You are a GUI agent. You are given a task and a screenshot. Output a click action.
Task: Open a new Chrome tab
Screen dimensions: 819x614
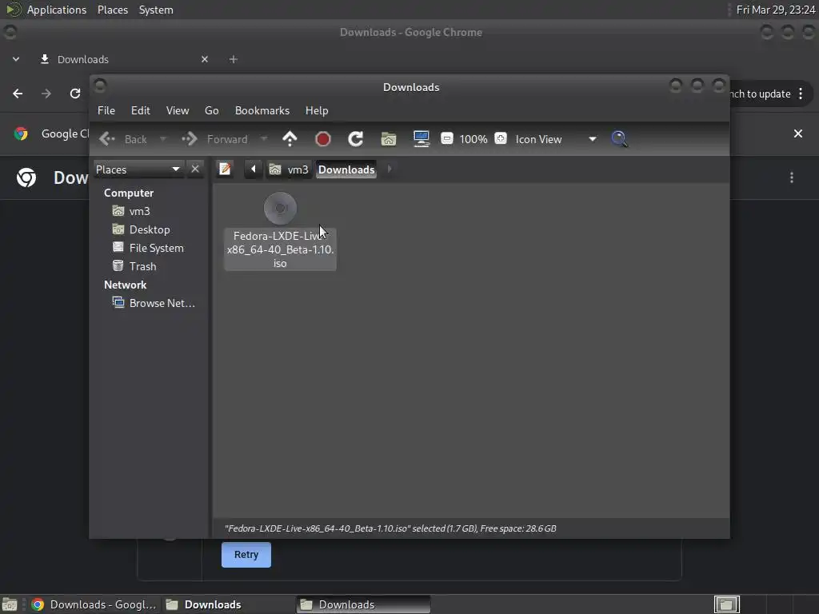pyautogui.click(x=234, y=59)
